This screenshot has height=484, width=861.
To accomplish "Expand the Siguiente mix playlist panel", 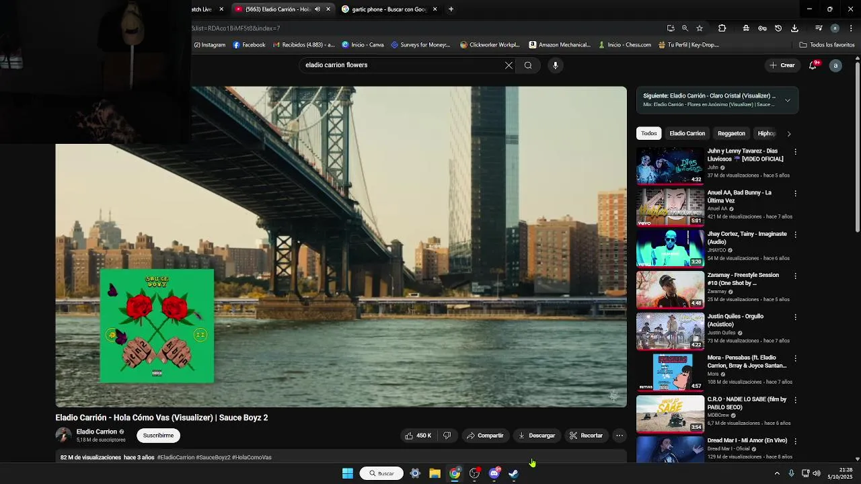I will pyautogui.click(x=788, y=100).
